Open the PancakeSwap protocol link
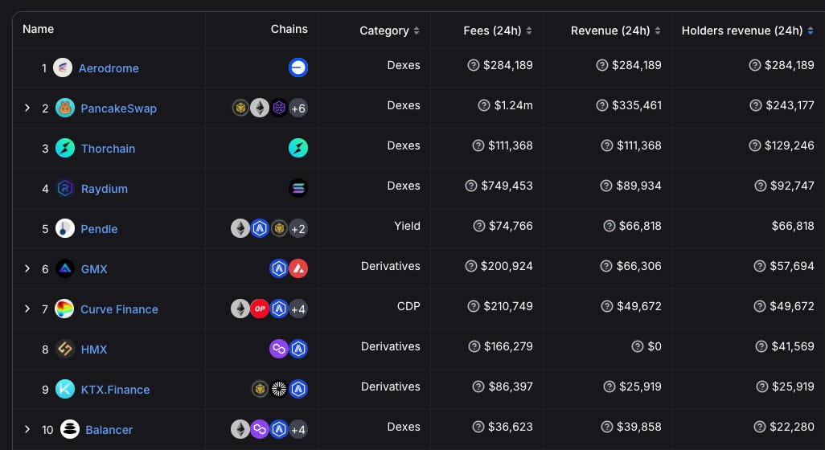The height and width of the screenshot is (450, 825). [x=119, y=108]
